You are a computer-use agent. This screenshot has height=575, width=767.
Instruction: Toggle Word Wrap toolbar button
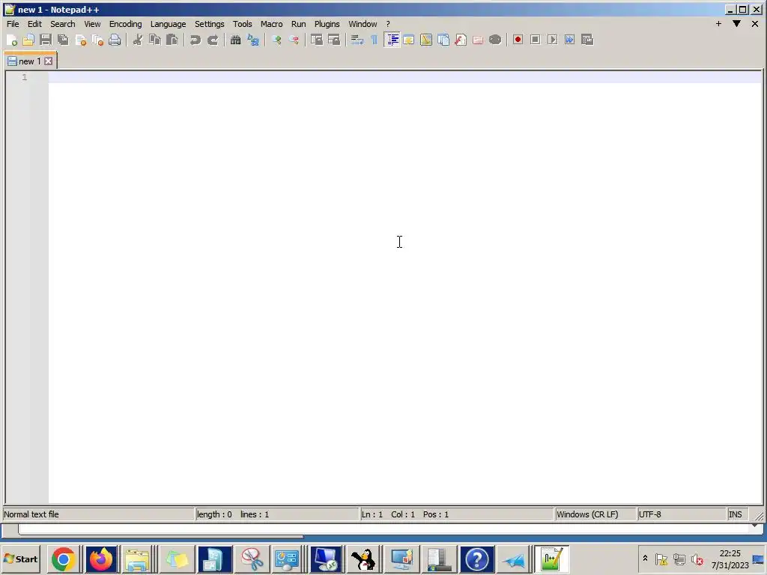(x=357, y=40)
